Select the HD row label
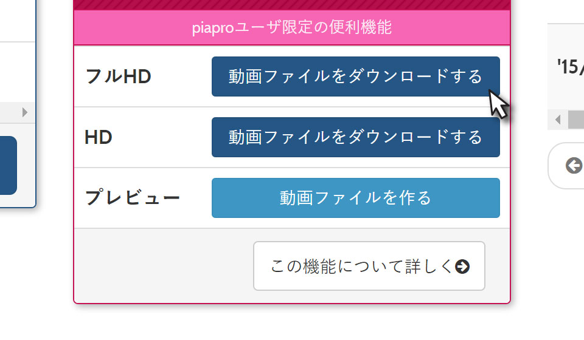Image resolution: width=584 pixels, height=340 pixels. tap(99, 137)
